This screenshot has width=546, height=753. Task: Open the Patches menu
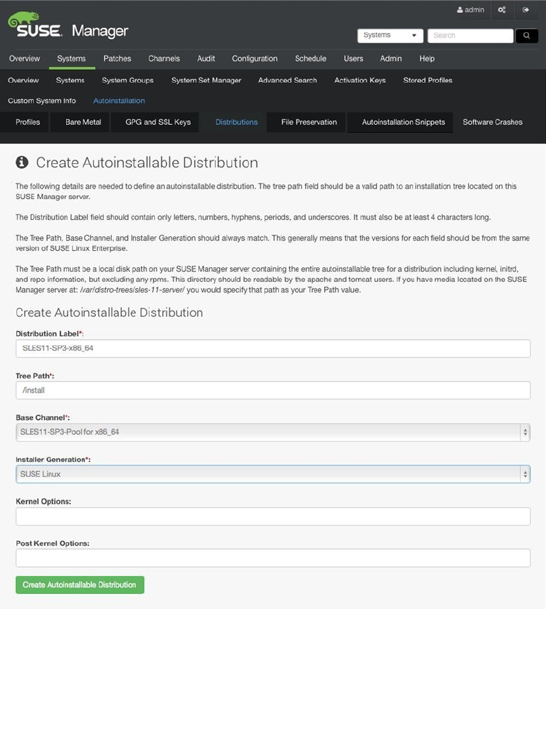click(117, 59)
